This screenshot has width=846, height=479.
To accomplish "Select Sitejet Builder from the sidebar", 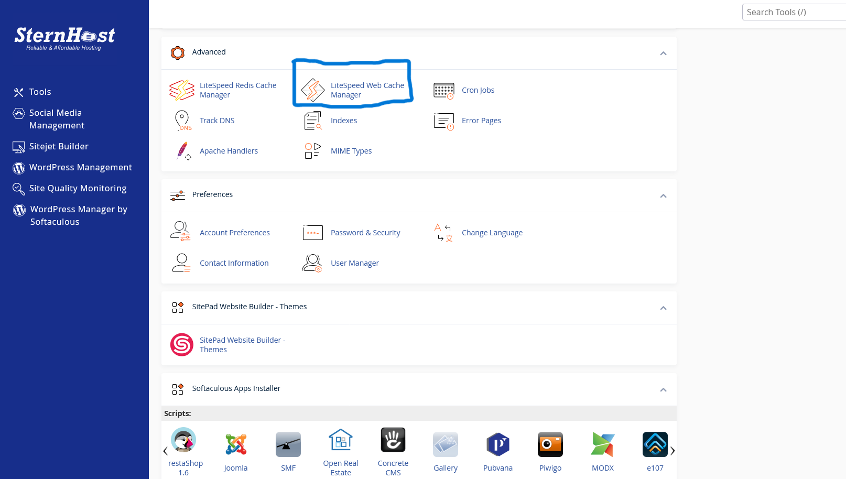I will tap(59, 146).
